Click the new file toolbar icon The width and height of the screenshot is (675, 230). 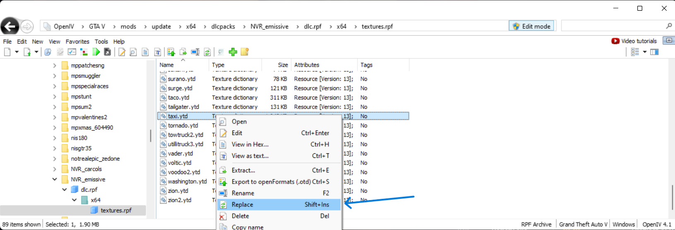7,52
